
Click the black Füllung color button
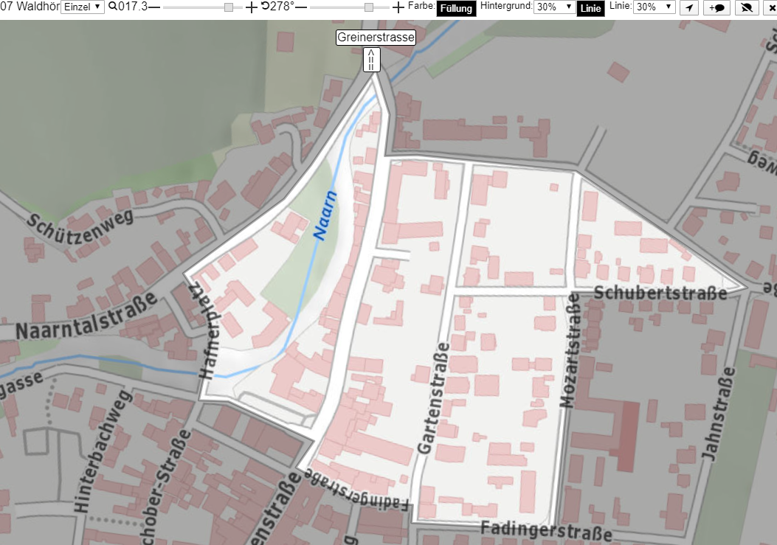point(456,8)
